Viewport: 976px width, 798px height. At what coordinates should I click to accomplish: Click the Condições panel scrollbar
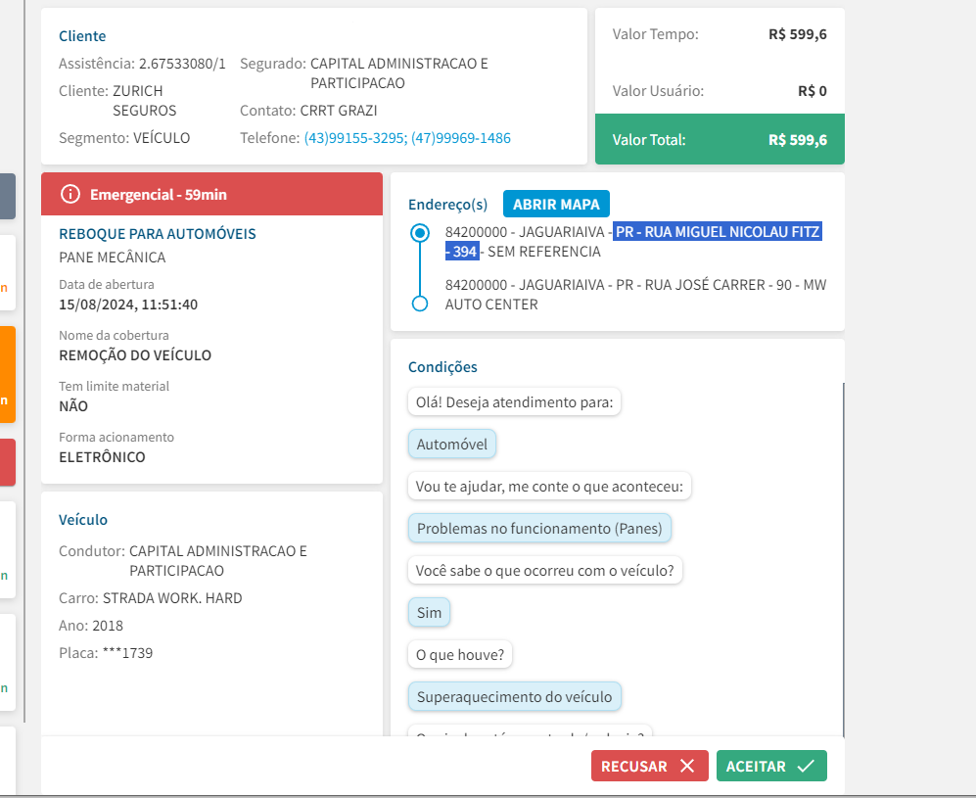pos(844,559)
